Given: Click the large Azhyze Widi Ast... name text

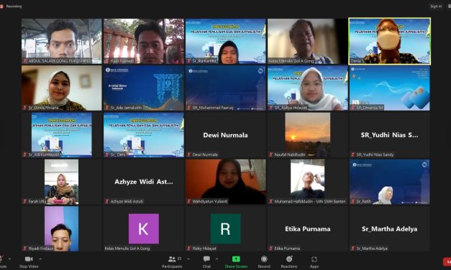Looking at the screenshot, I should [144, 182].
